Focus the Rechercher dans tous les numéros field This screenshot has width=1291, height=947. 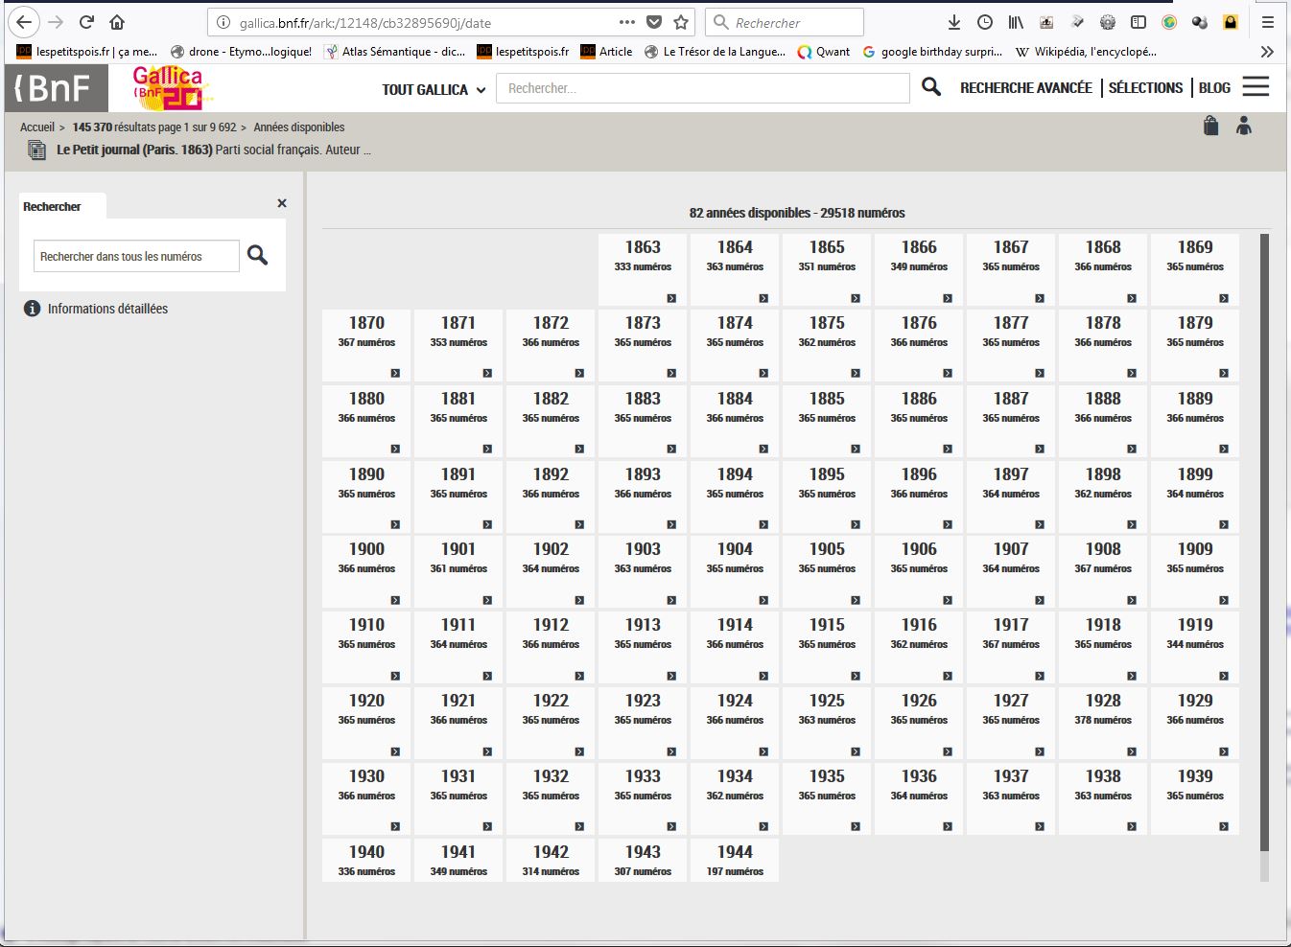coord(136,256)
